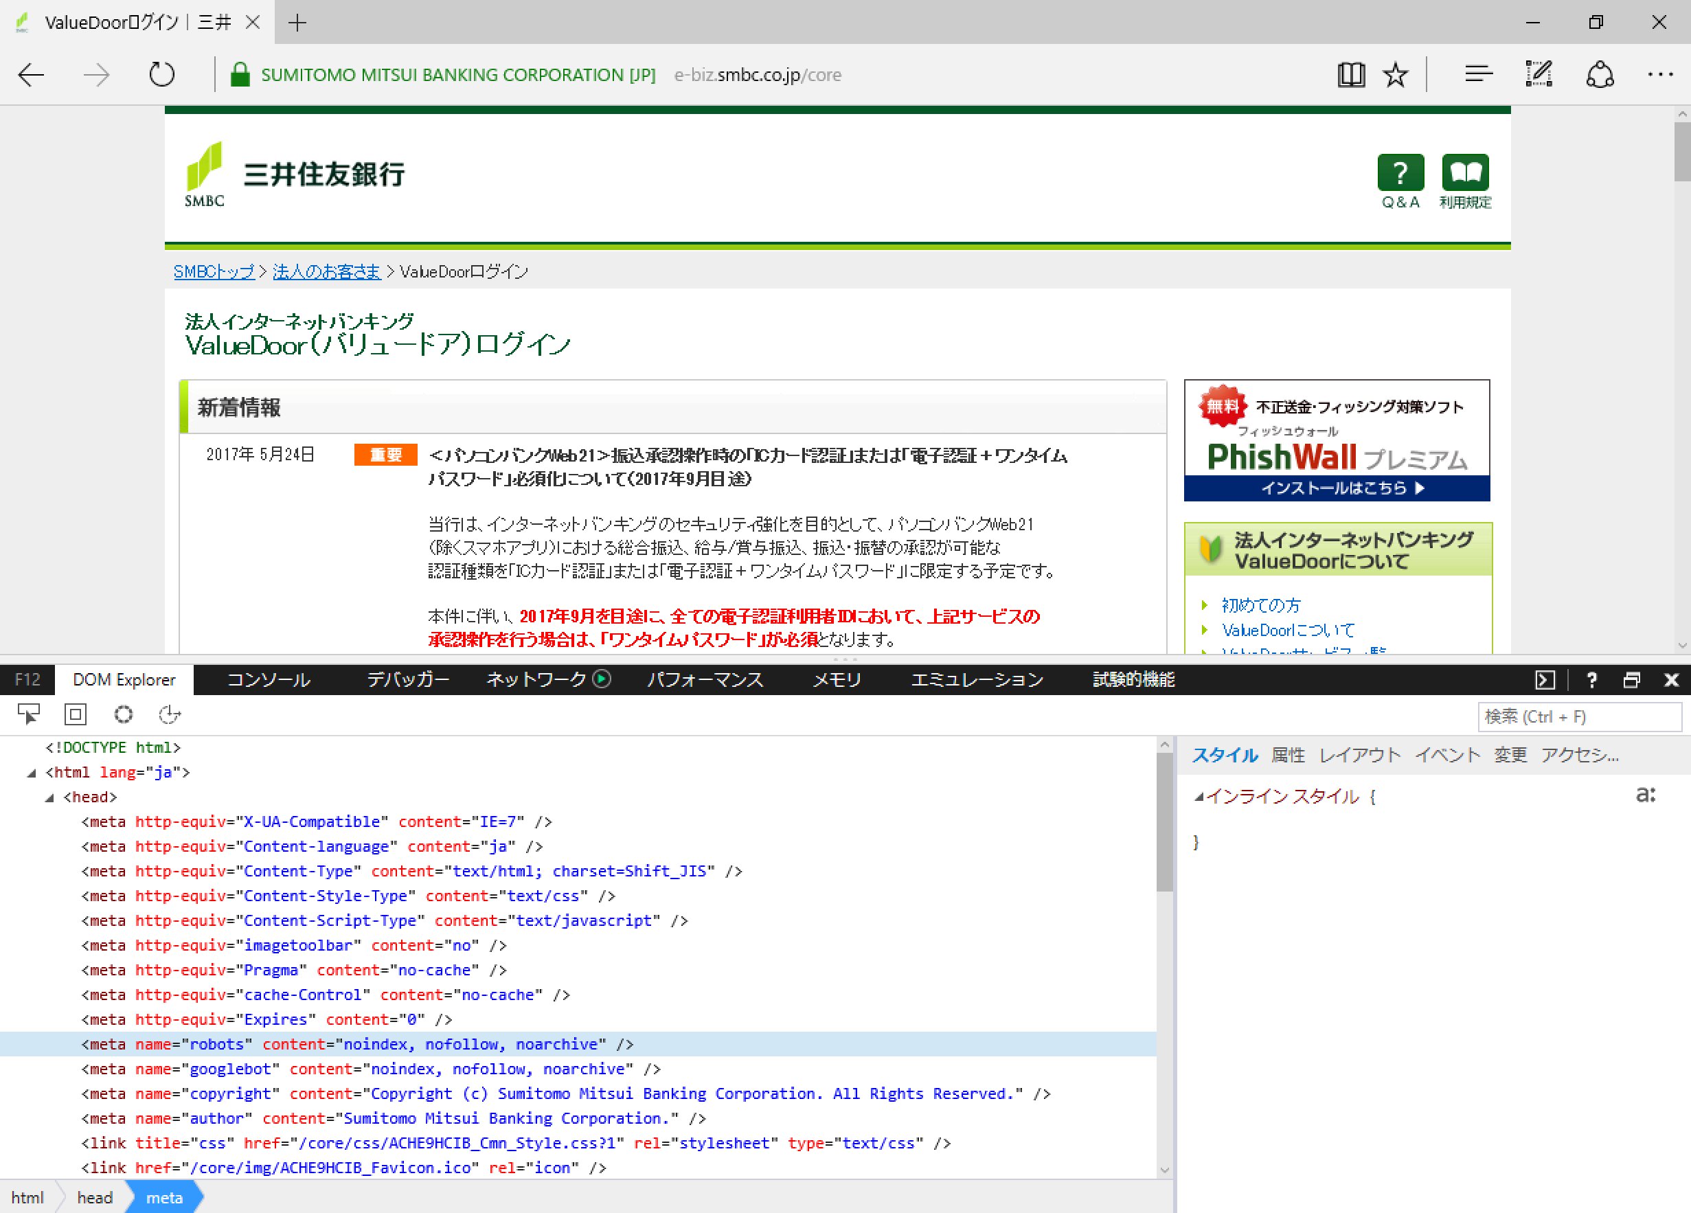Open the パフォーマンス tab

click(x=705, y=679)
